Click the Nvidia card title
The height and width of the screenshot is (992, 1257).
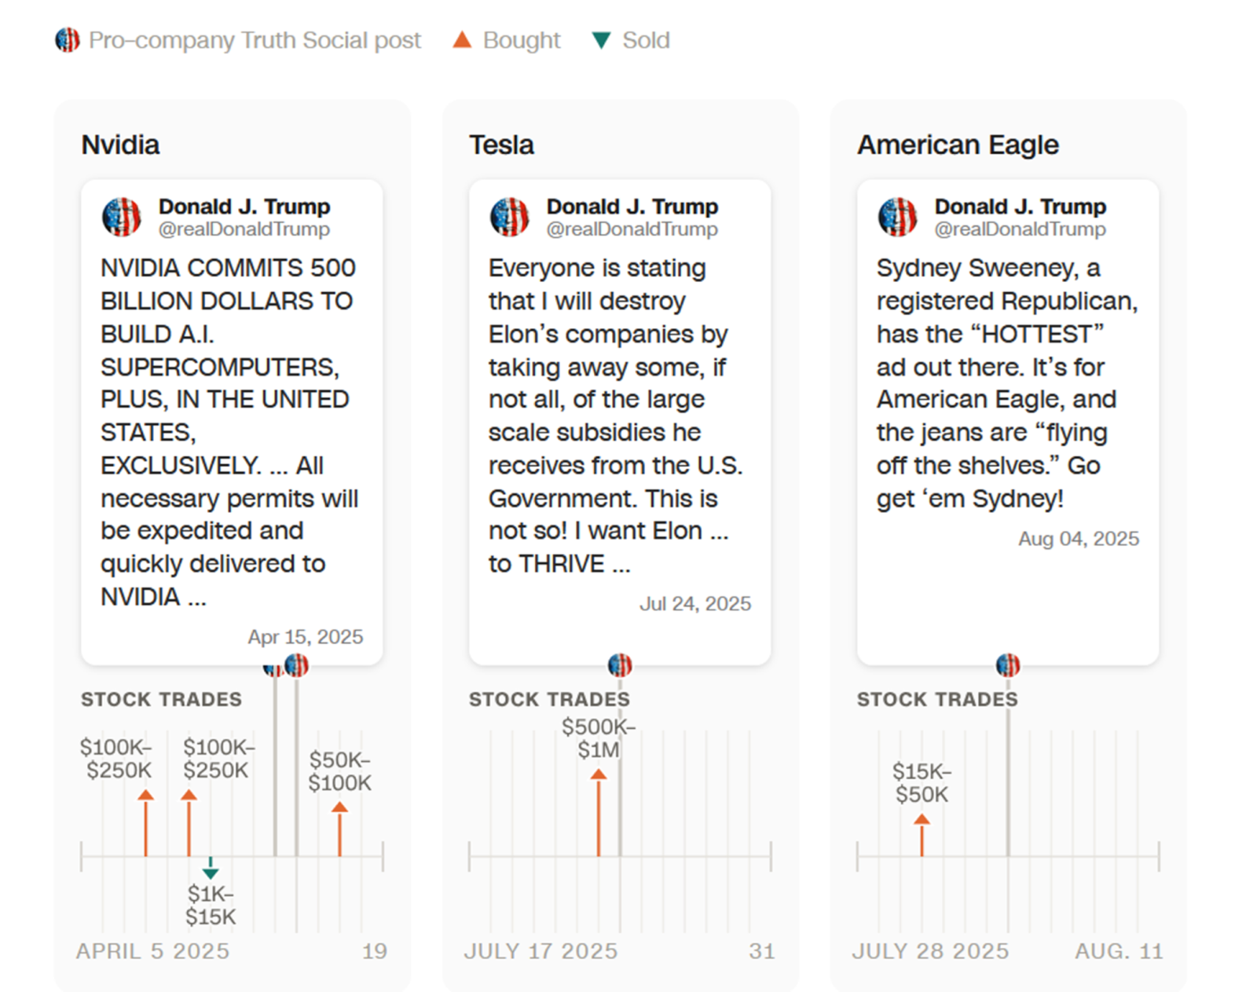click(x=120, y=145)
